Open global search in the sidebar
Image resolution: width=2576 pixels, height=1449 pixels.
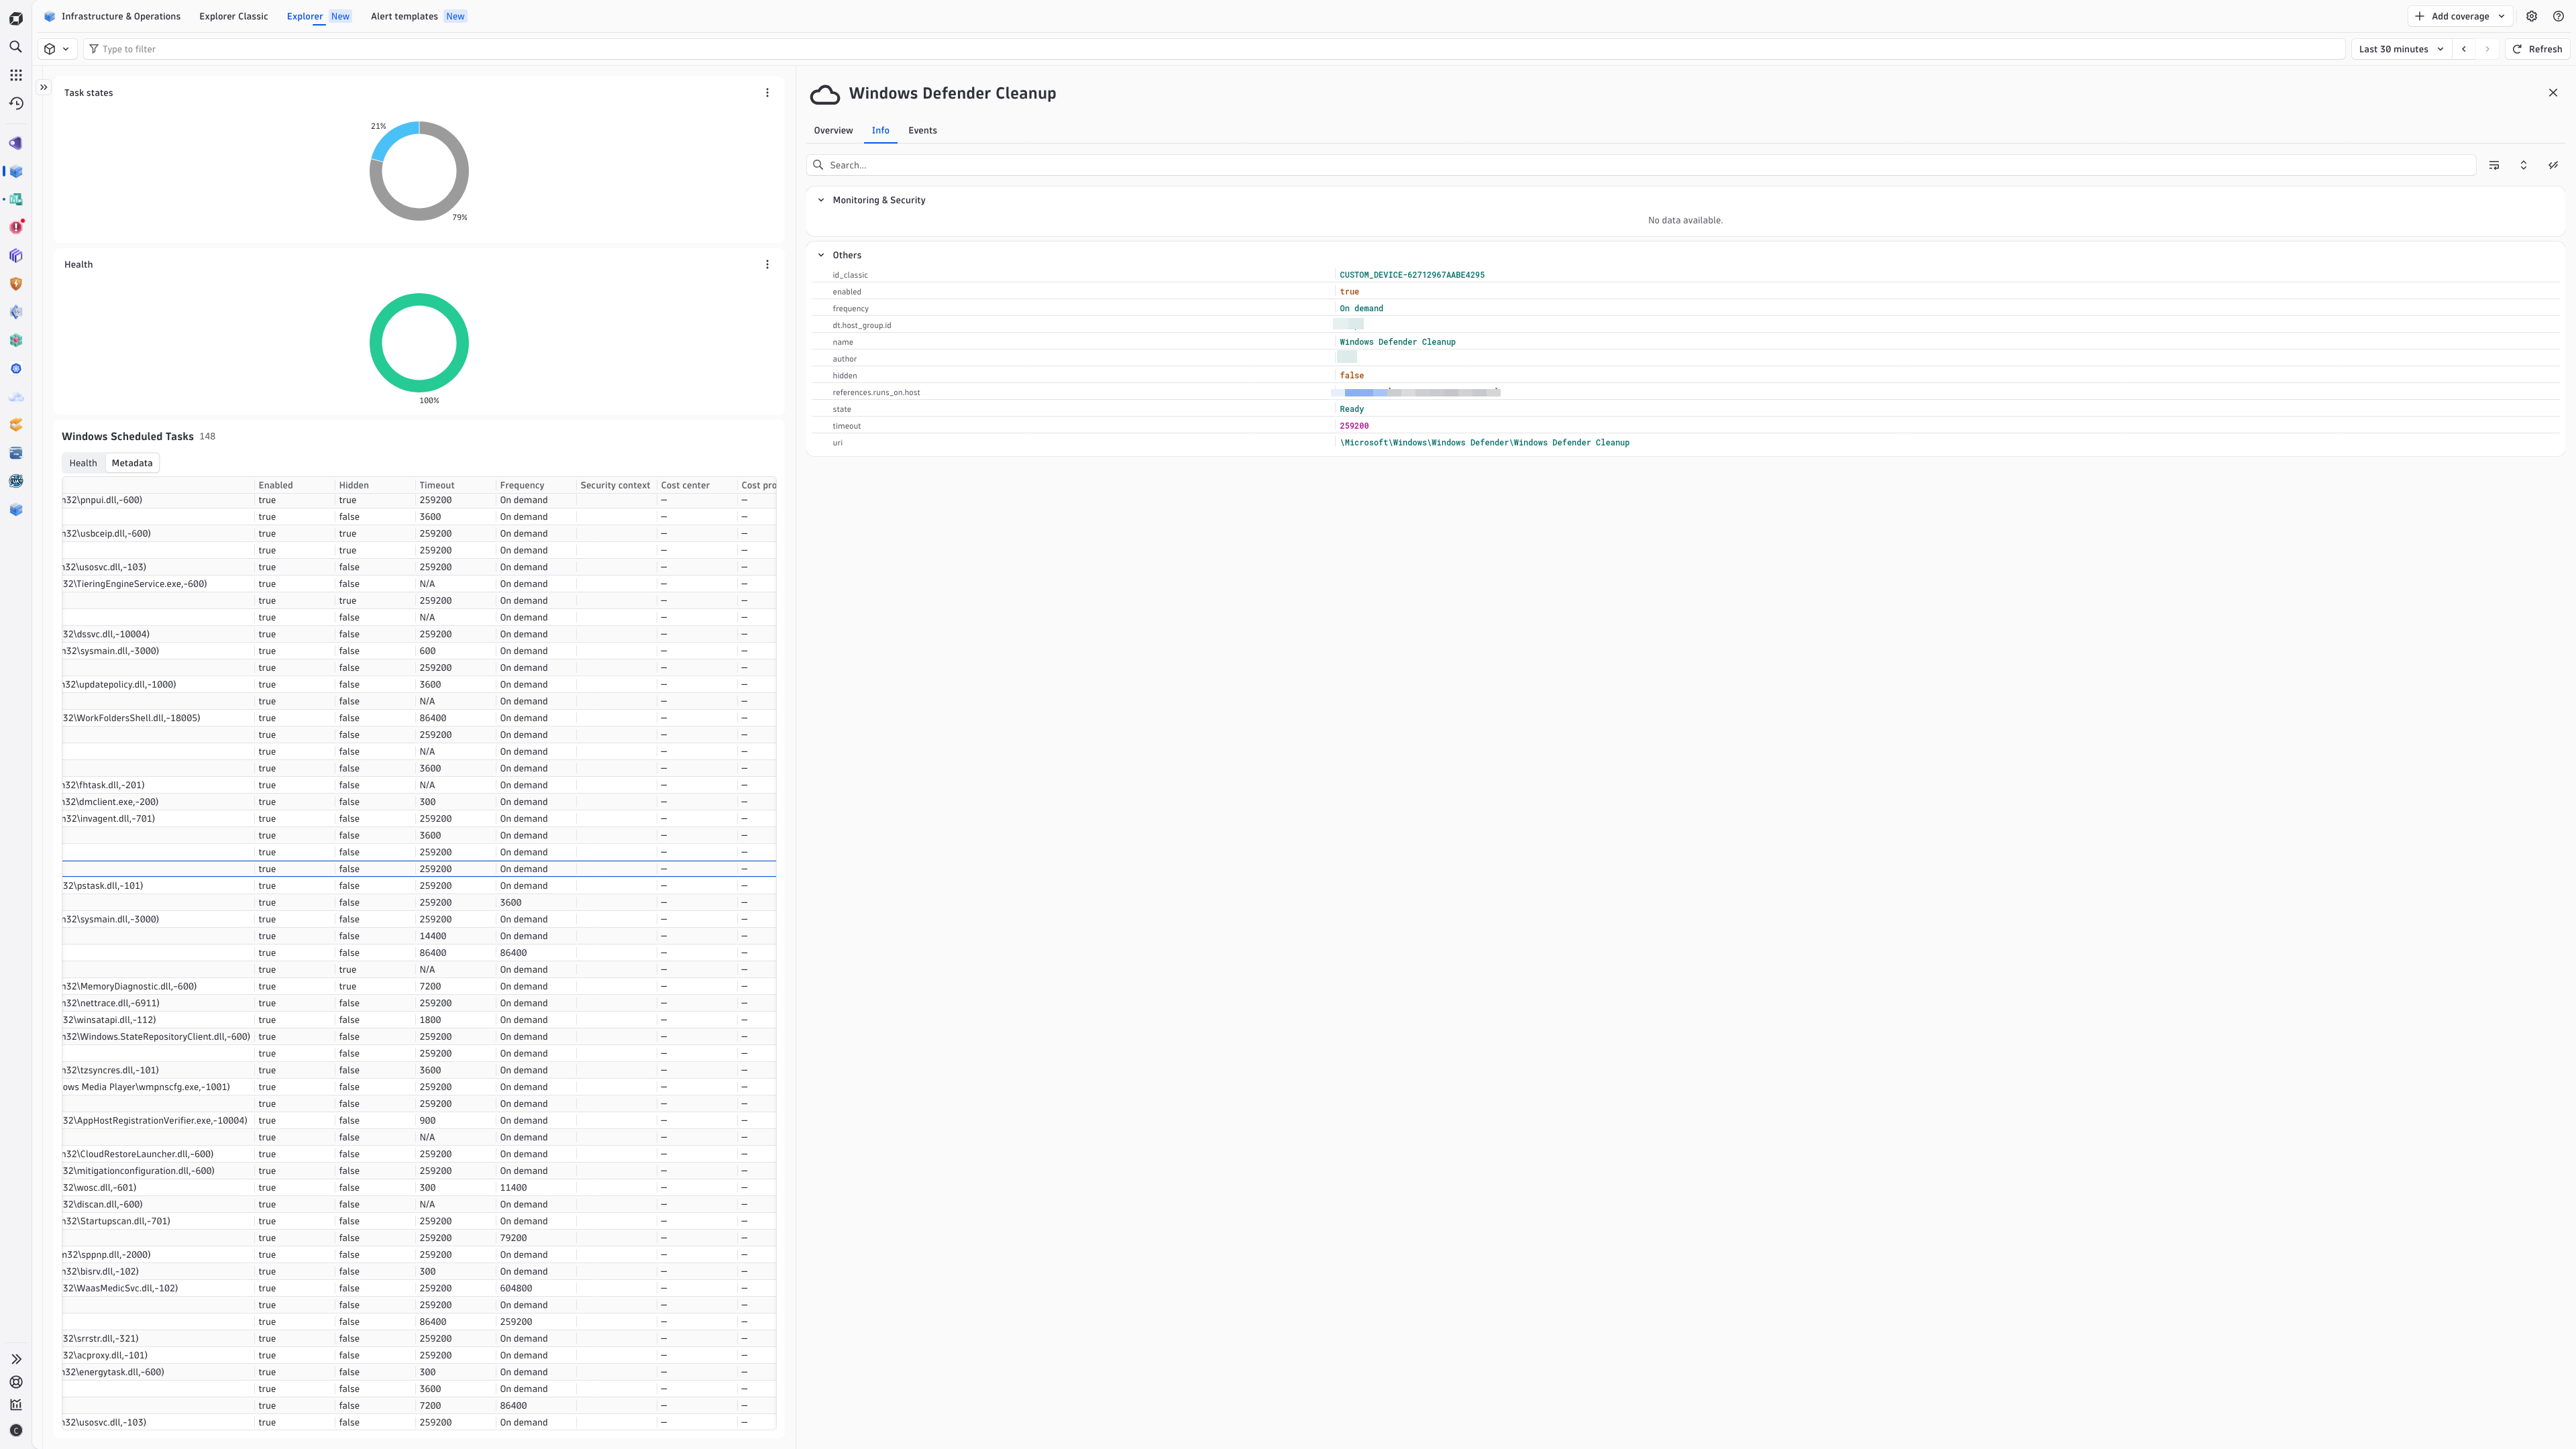tap(16, 47)
